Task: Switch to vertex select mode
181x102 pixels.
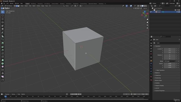Action: (15, 6)
